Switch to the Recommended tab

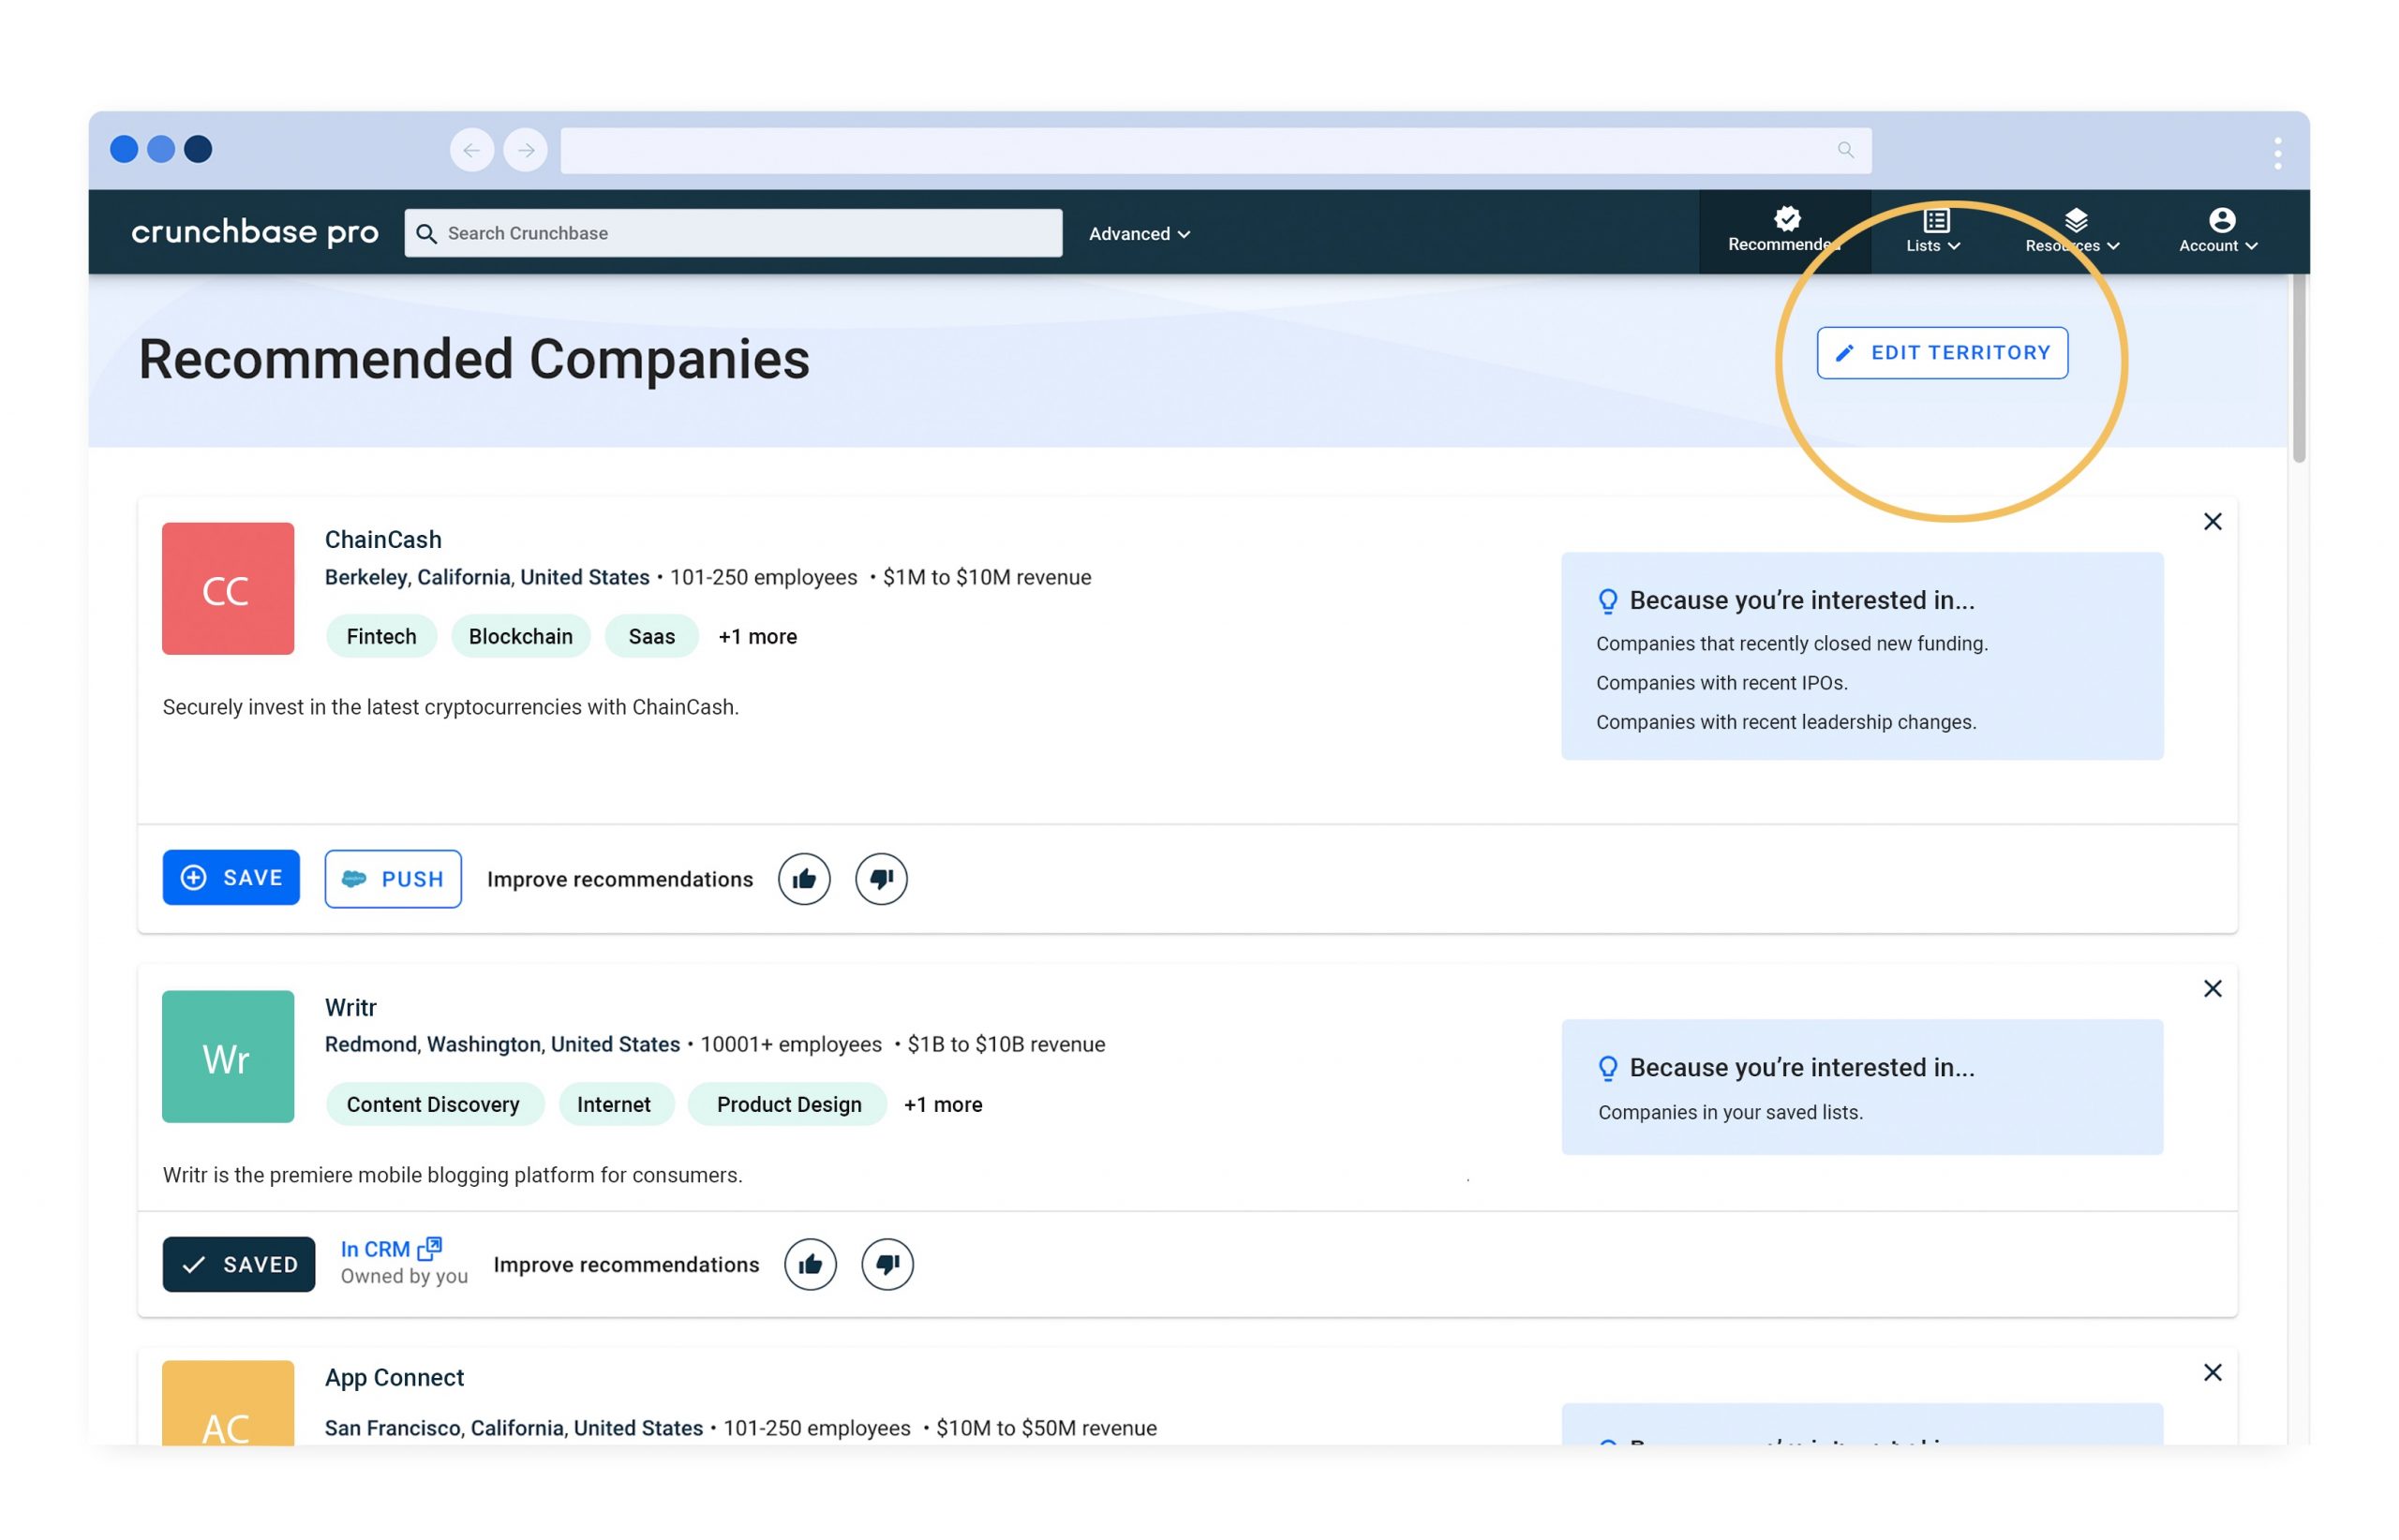click(1786, 231)
